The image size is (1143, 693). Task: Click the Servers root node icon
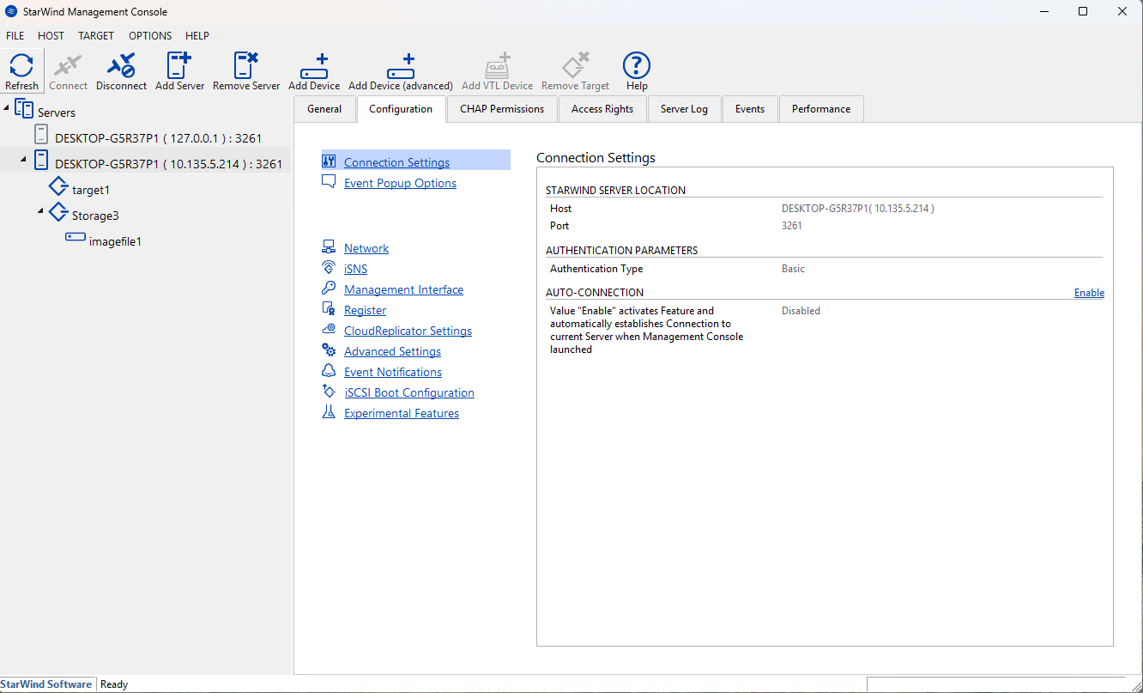[x=24, y=110]
